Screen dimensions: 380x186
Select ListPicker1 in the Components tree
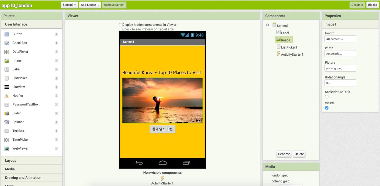[289, 47]
